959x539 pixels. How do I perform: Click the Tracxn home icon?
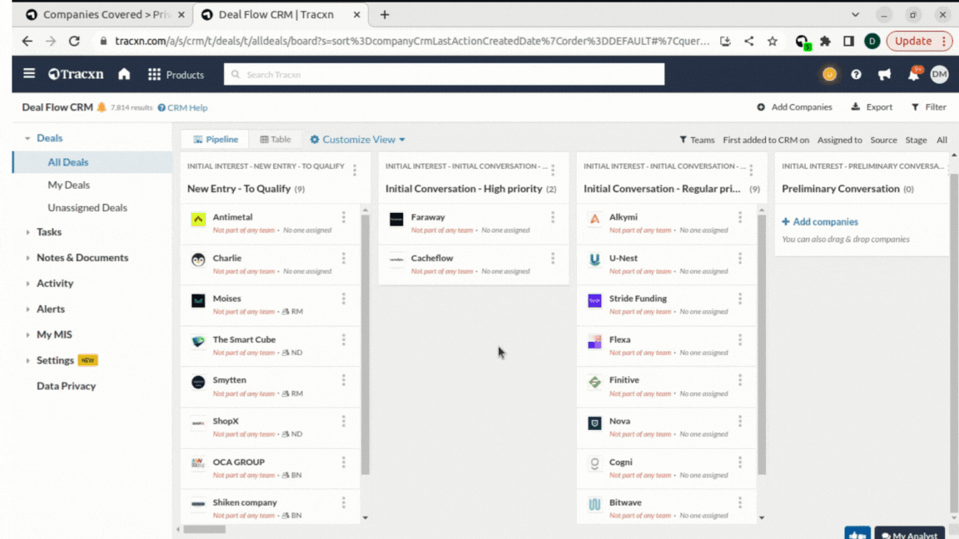coord(124,74)
